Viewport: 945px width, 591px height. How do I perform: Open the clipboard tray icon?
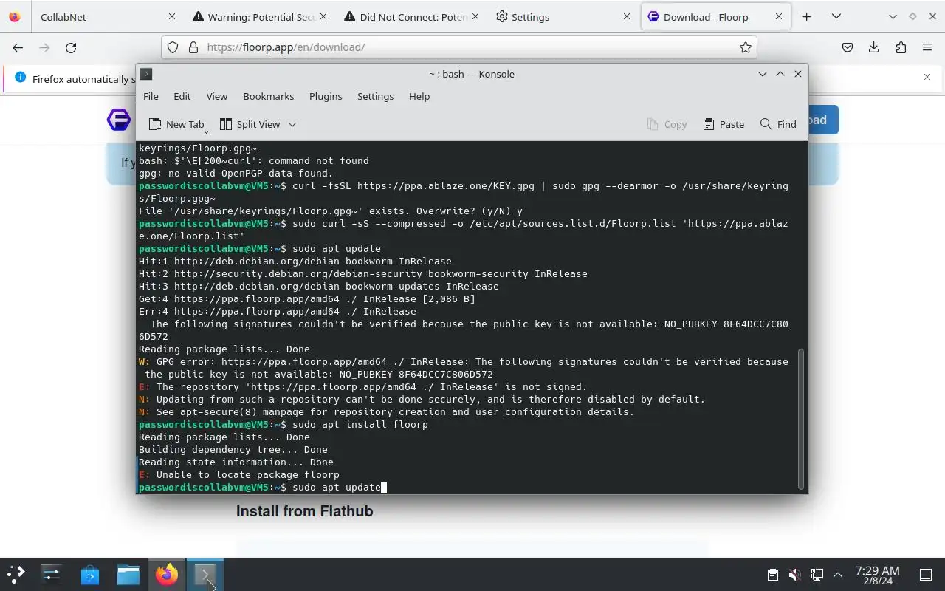(x=772, y=575)
